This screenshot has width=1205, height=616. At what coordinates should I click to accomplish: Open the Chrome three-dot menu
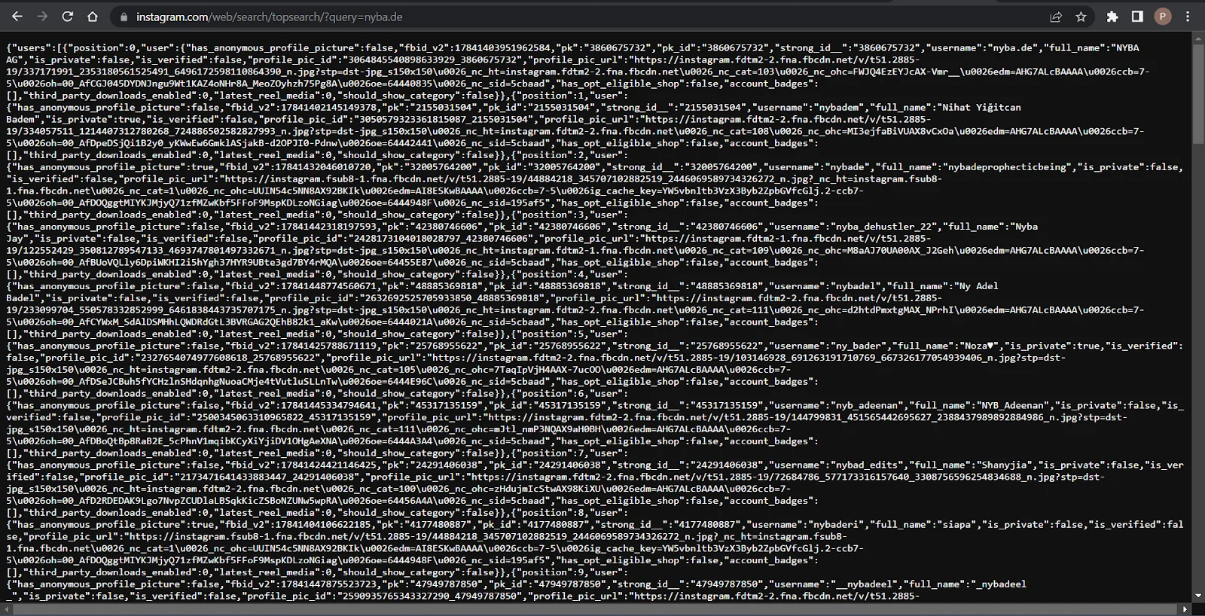tap(1188, 17)
